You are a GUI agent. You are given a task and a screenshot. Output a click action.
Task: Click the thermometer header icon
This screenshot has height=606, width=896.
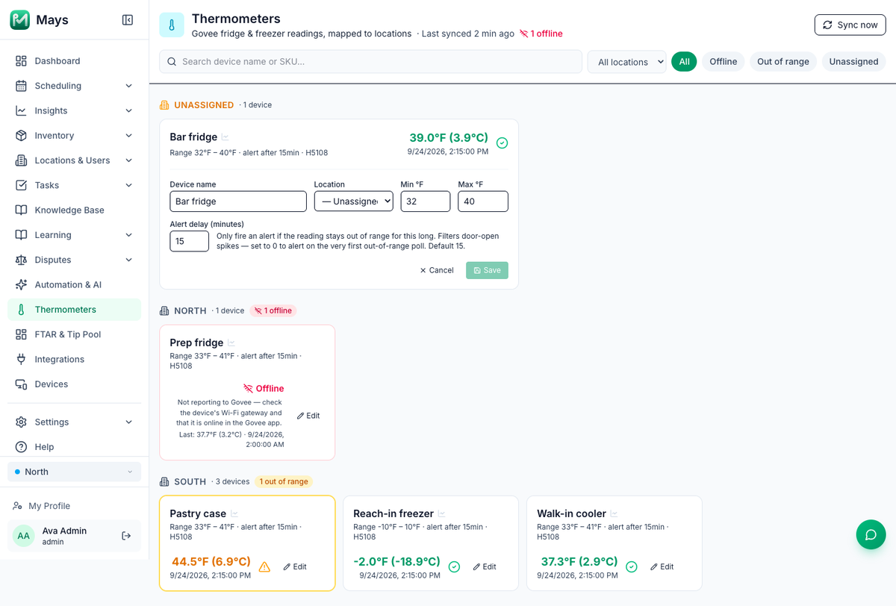172,25
